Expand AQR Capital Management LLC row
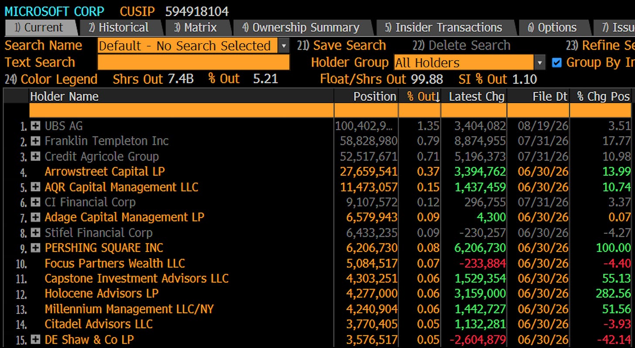The width and height of the screenshot is (635, 348). click(x=36, y=187)
